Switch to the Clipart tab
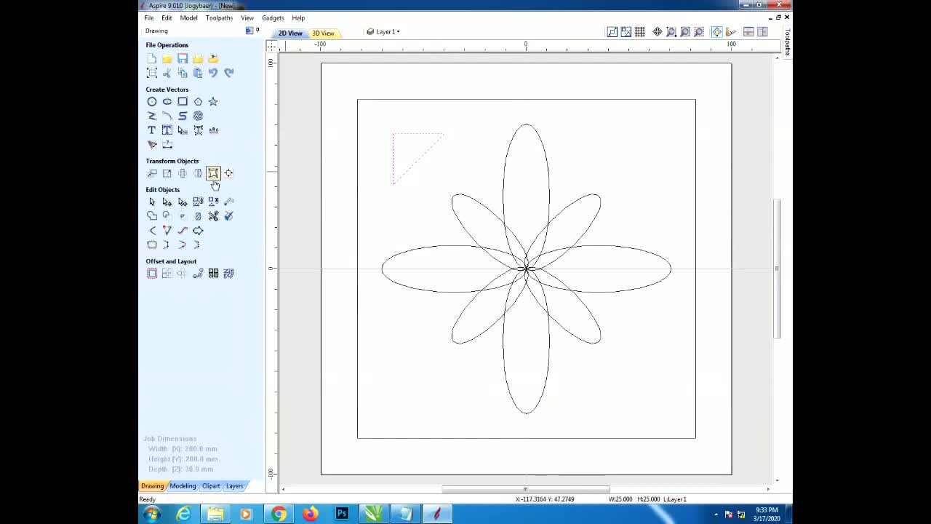931x524 pixels. point(211,486)
